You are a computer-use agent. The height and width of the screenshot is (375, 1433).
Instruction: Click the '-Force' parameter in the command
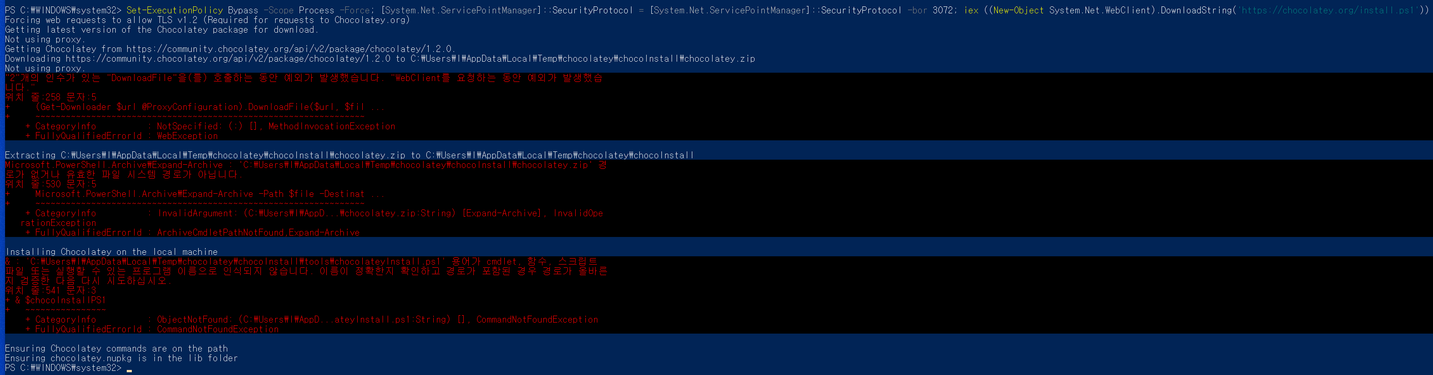[x=355, y=10]
